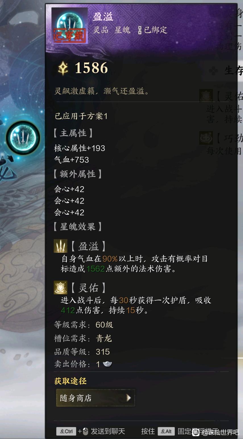Click the 左Alt key hint

tap(166, 431)
